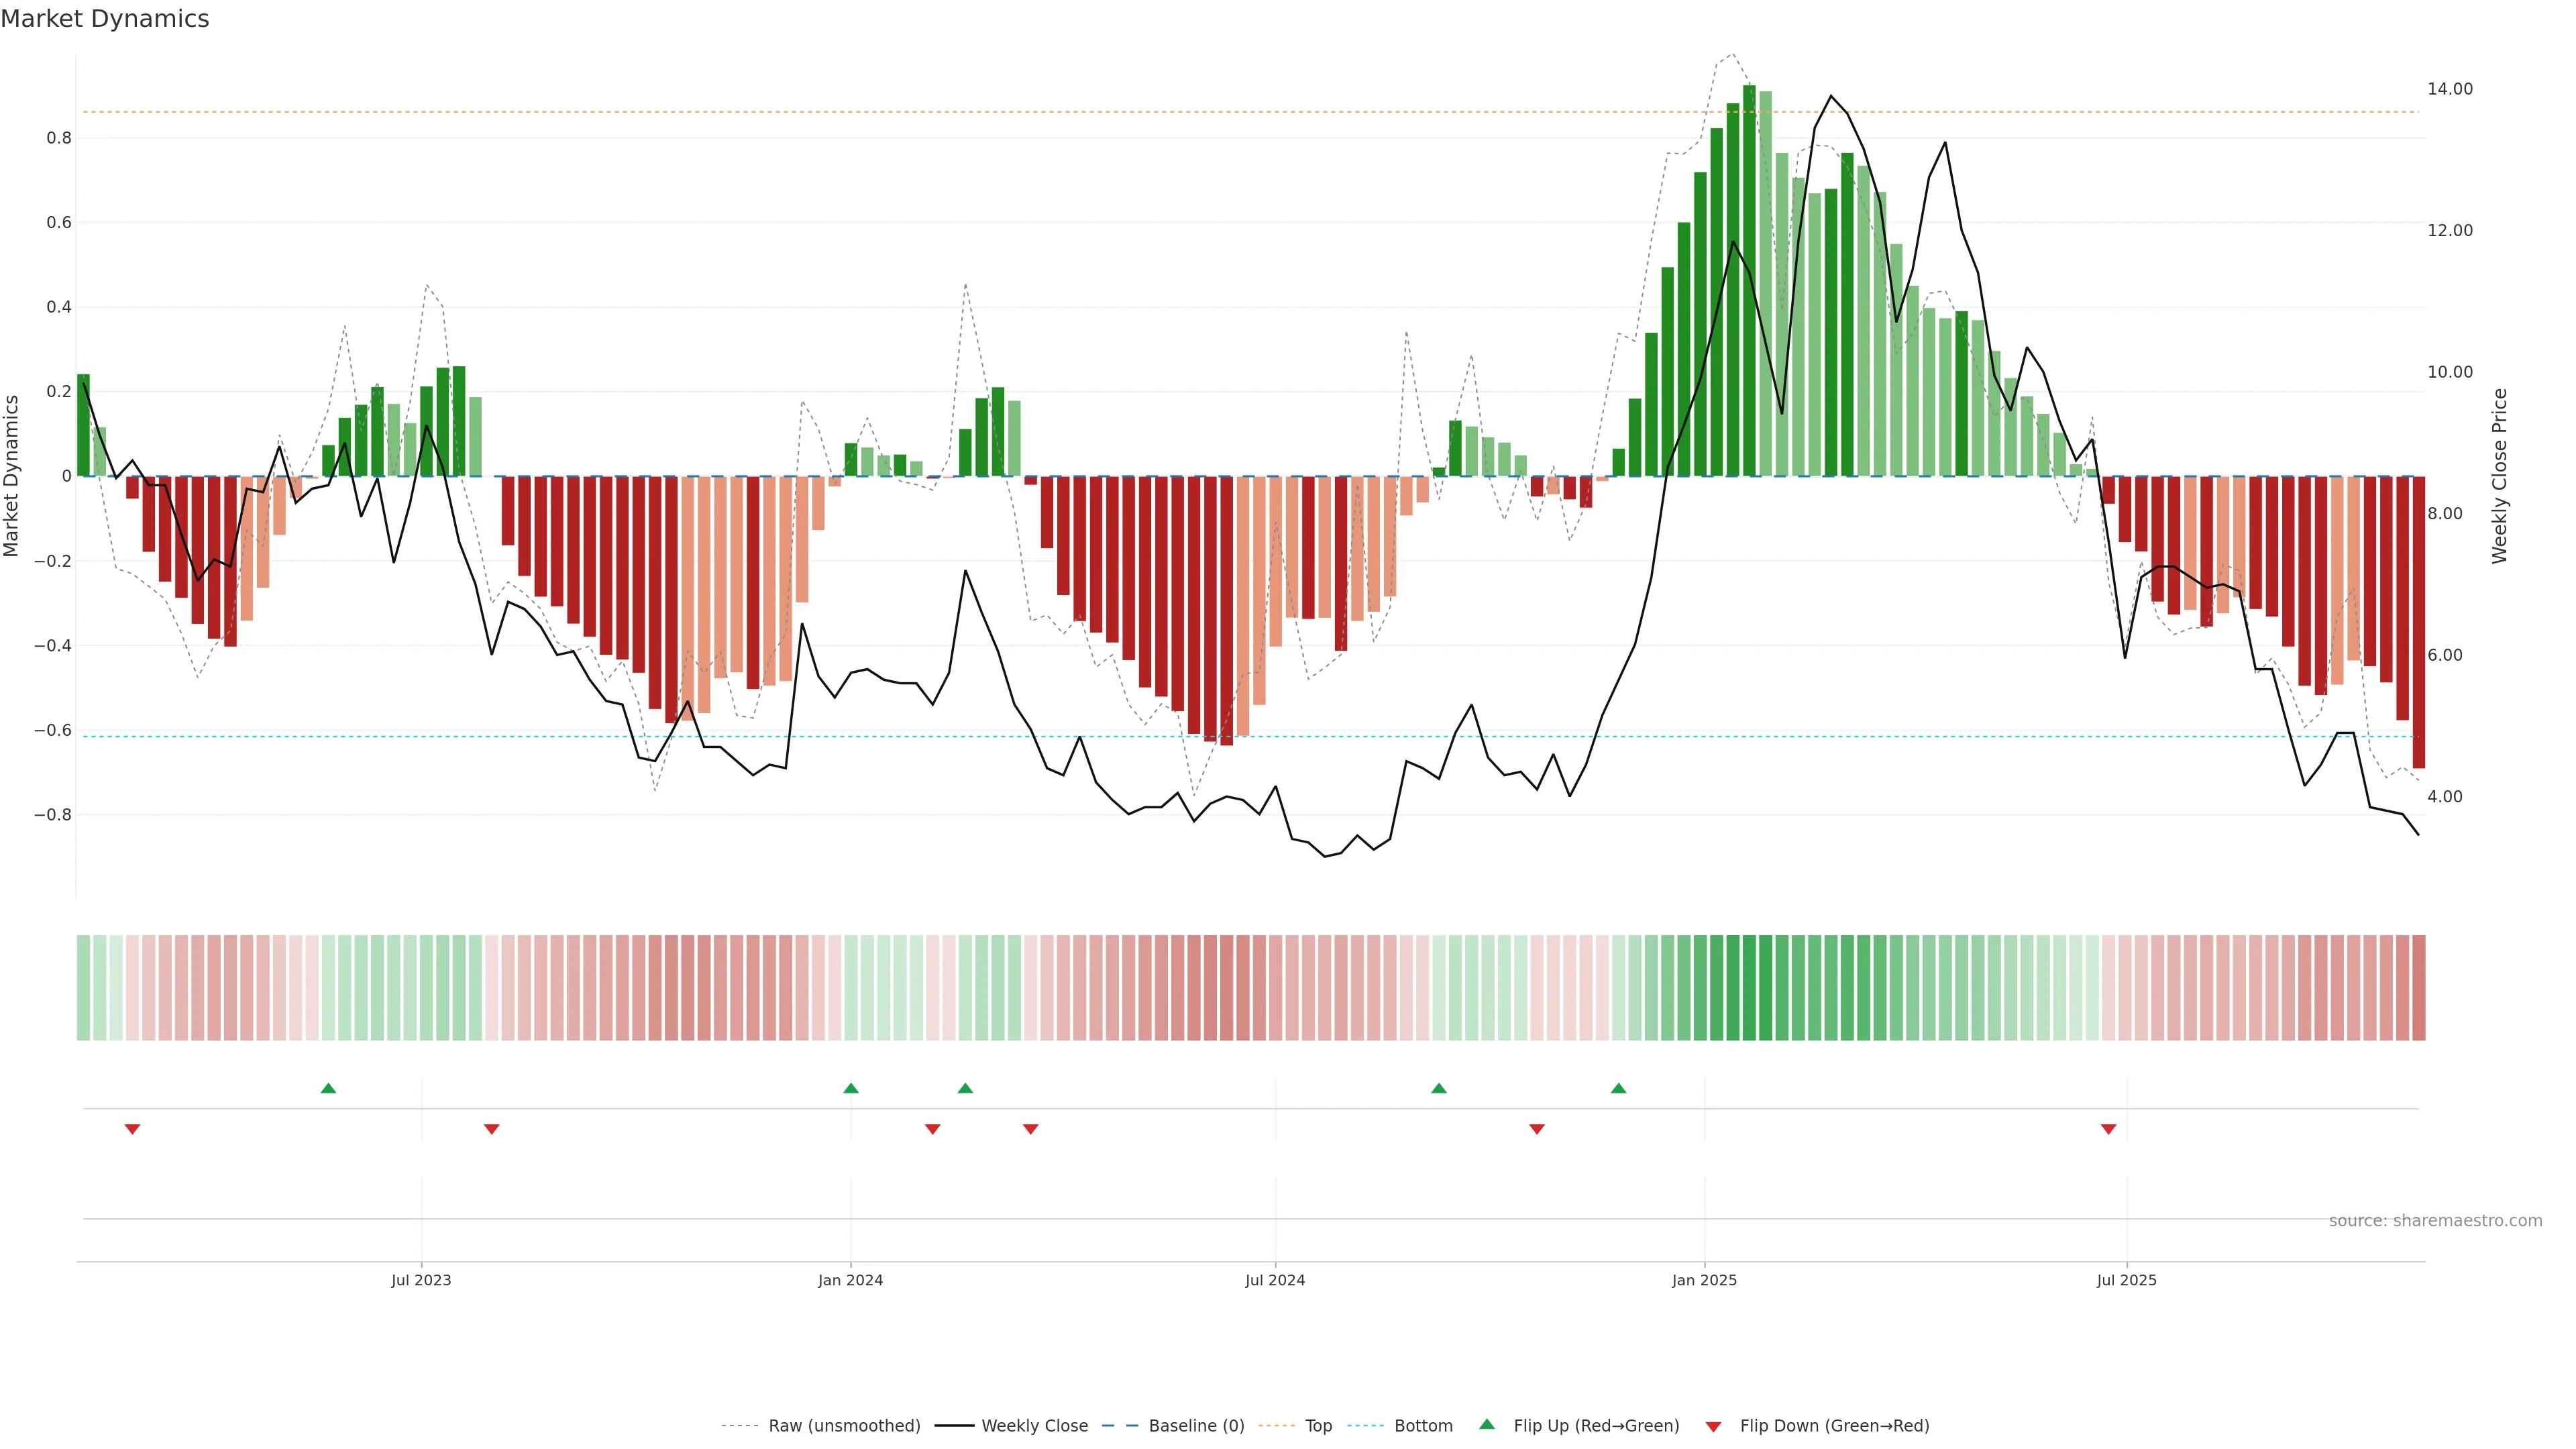Click the Jan 2025 axis label
The height and width of the screenshot is (1449, 2576).
click(1704, 1280)
